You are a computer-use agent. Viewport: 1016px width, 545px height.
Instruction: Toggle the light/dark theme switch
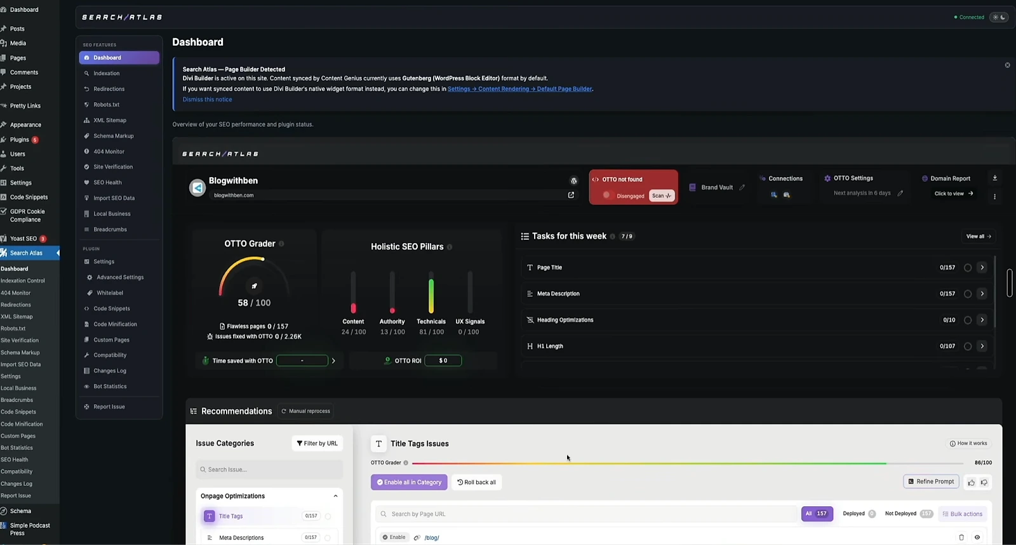(x=999, y=17)
